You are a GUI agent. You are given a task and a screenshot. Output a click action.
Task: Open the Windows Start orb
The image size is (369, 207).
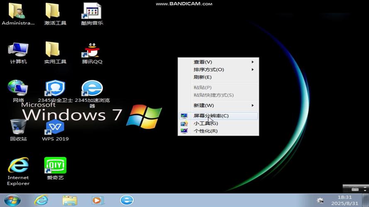coord(12,200)
